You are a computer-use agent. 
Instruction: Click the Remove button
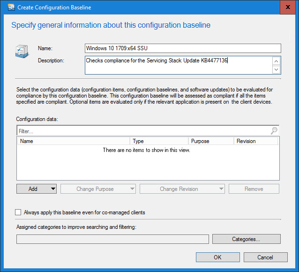click(x=254, y=189)
